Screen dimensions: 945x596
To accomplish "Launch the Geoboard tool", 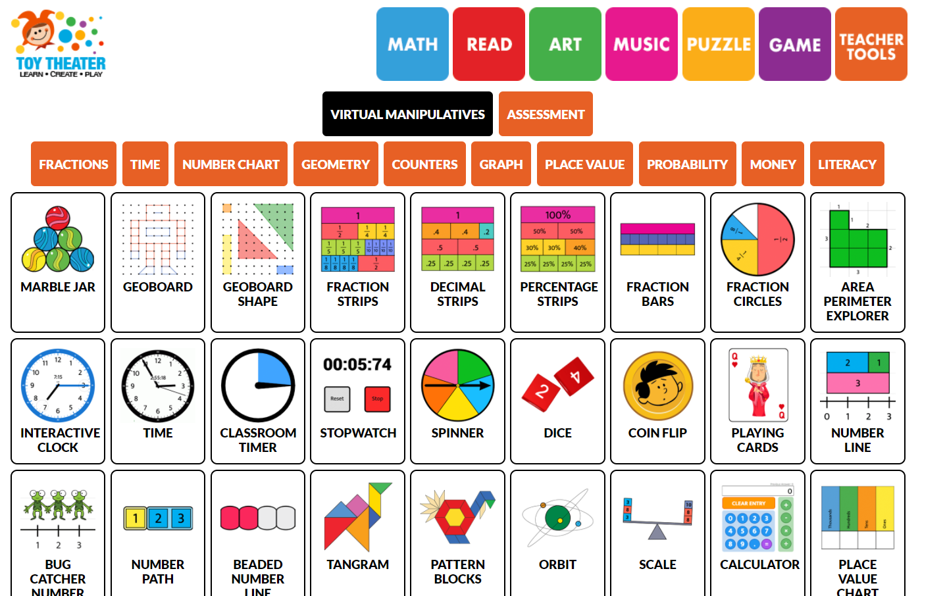I will (x=158, y=262).
